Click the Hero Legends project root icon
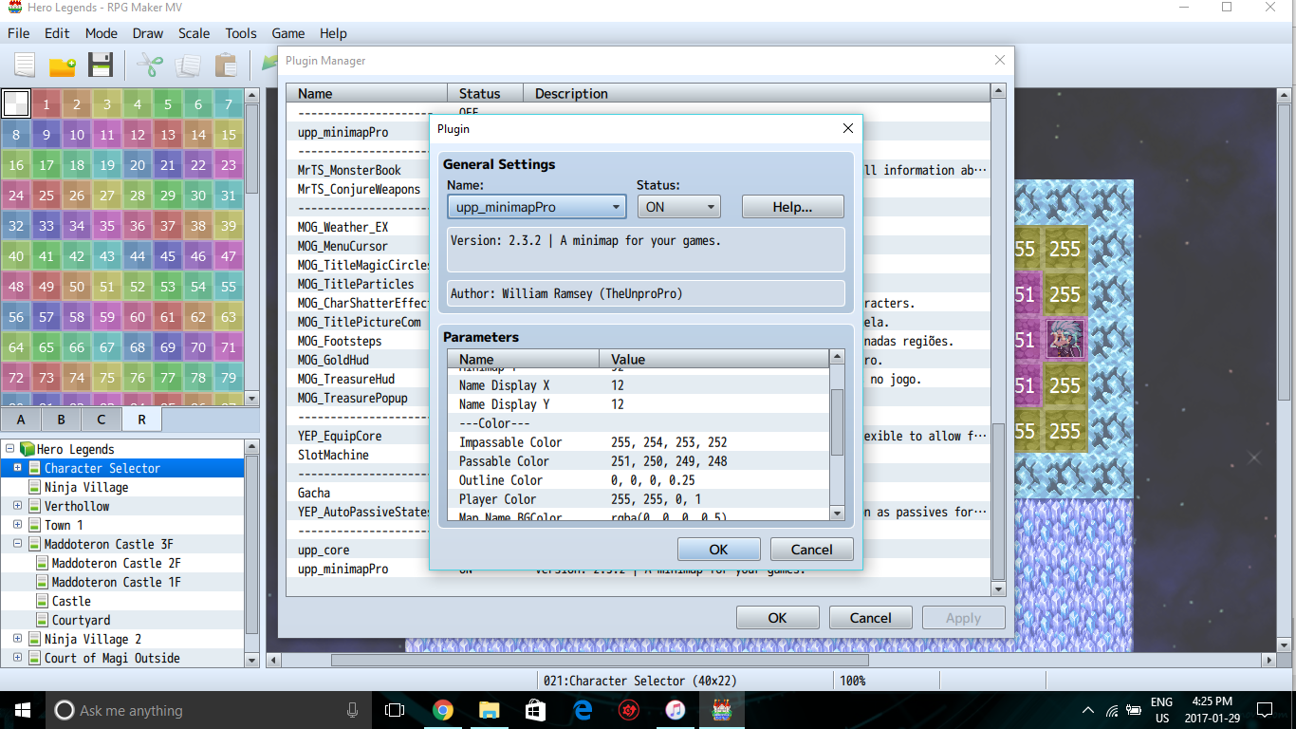The height and width of the screenshot is (729, 1296). point(27,449)
